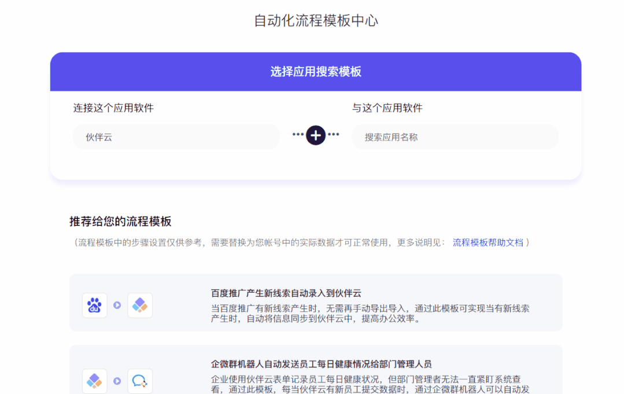Image resolution: width=624 pixels, height=394 pixels.
Task: Click the 企微群机器人 template description text
Action: [x=370, y=384]
